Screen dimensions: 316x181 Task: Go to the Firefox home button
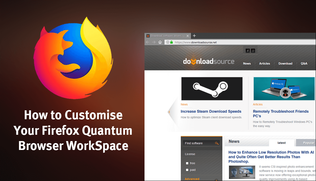point(160,42)
